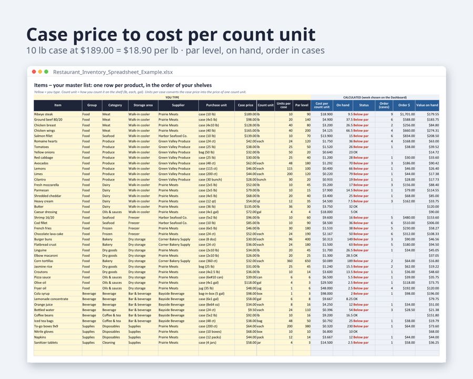Click the 'Value on hand' column header
This screenshot has height=379, width=473.
click(x=427, y=105)
